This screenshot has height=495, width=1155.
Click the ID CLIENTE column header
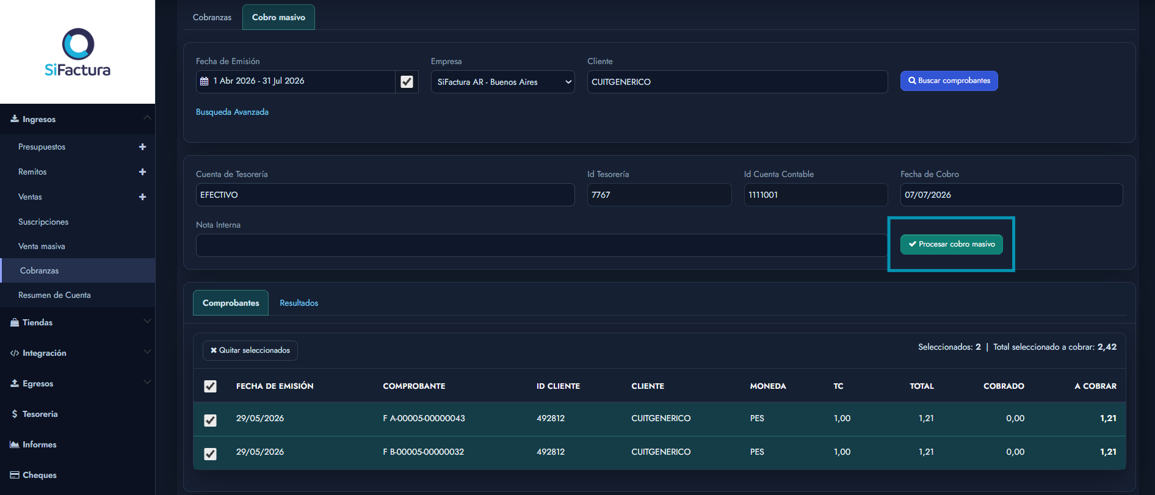(x=558, y=386)
